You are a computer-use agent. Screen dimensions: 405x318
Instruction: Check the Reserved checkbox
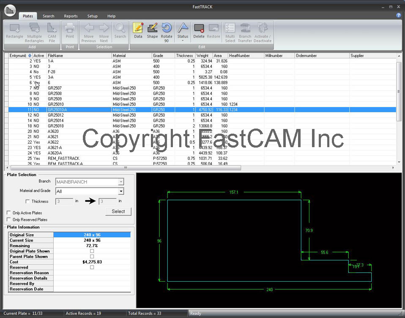92,267
